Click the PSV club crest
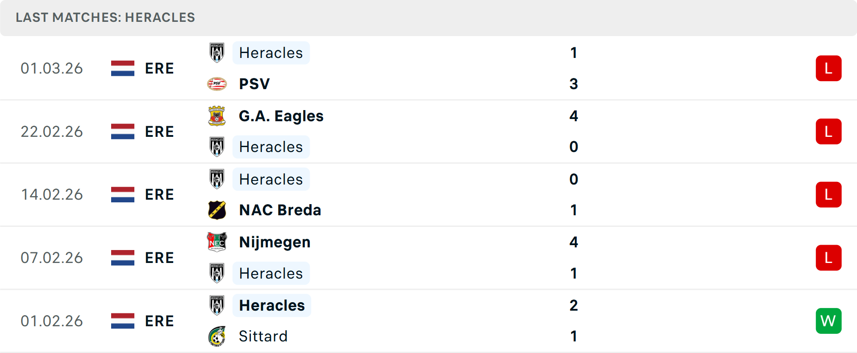This screenshot has height=353, width=857. (217, 84)
